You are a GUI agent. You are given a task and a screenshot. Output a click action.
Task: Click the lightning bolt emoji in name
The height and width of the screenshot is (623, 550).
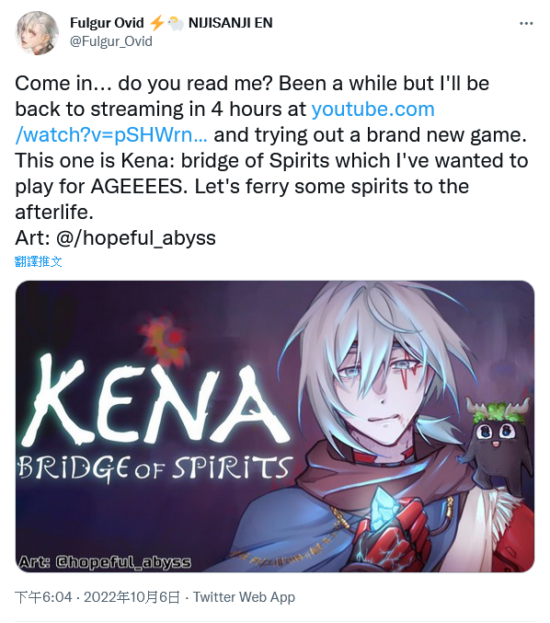[156, 23]
